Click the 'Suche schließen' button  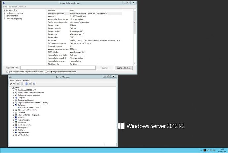tap(124, 68)
